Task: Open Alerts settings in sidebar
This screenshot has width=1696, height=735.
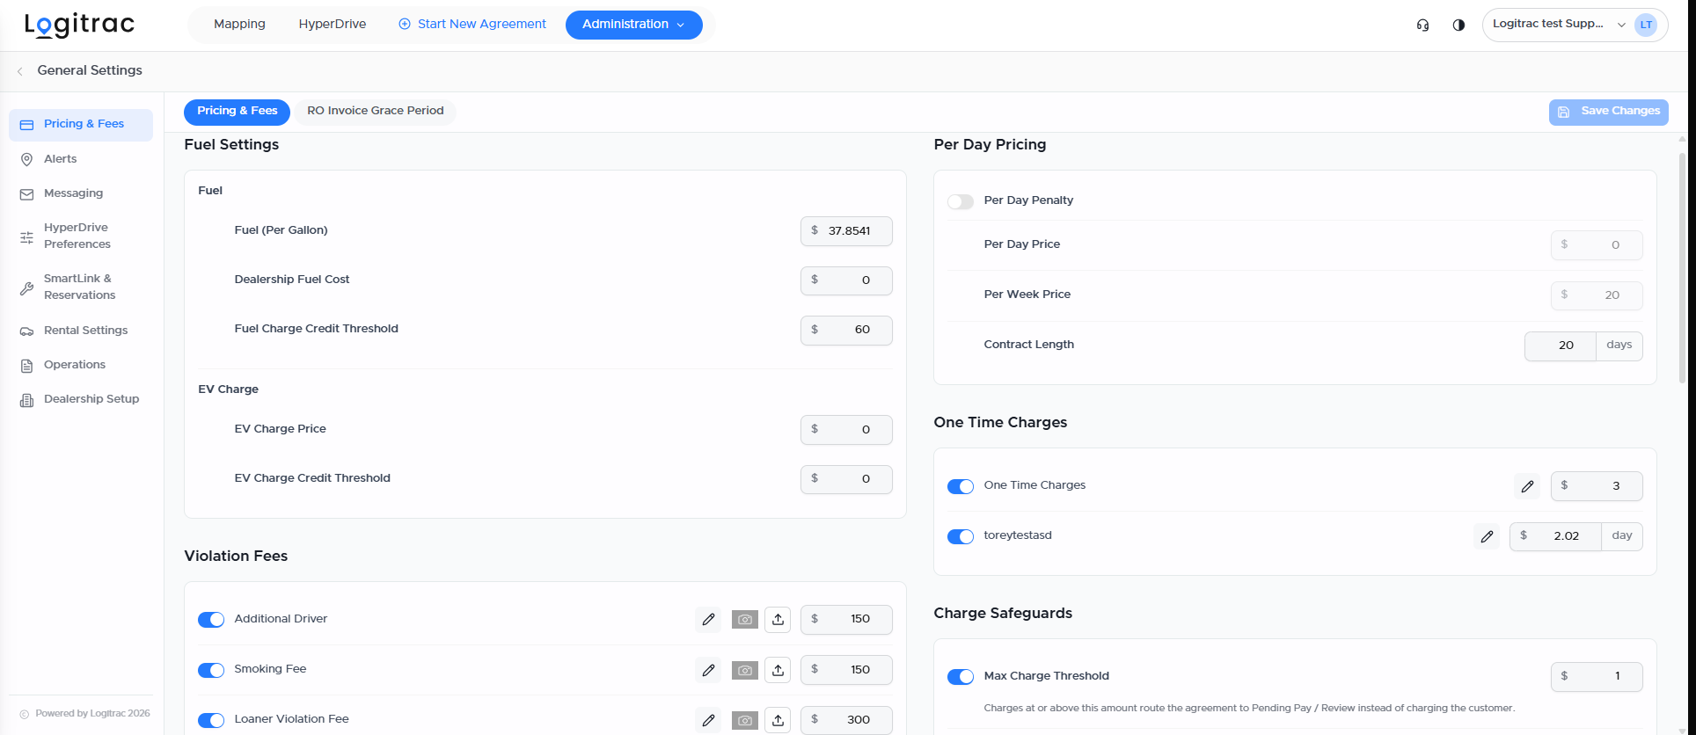Action: [x=81, y=159]
